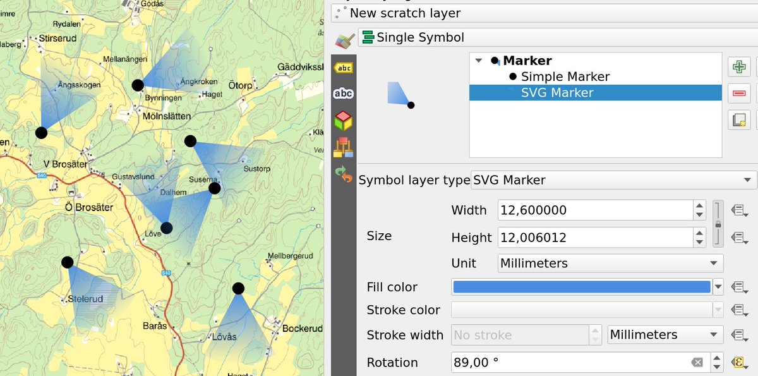Viewport: 758px width, 376px height.
Task: Click the point marker above Lövås
Action: point(238,288)
